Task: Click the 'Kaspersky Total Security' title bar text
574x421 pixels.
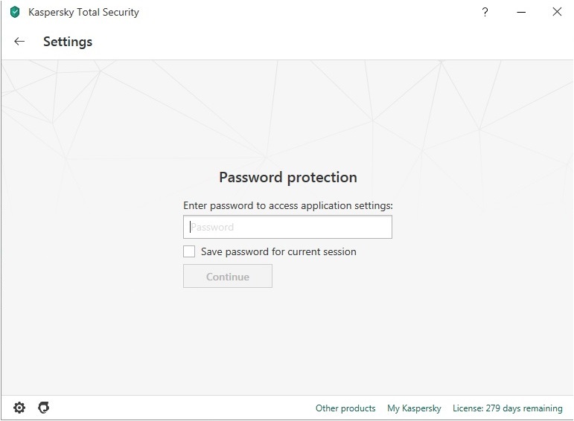Action: (83, 12)
